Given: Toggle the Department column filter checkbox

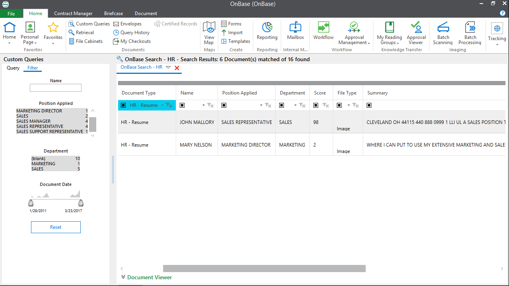Looking at the screenshot, I should [x=282, y=105].
